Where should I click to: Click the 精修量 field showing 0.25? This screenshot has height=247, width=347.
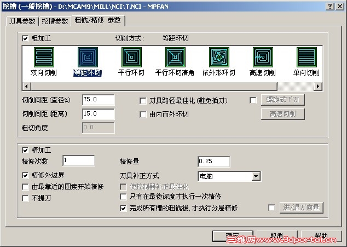tap(214, 162)
